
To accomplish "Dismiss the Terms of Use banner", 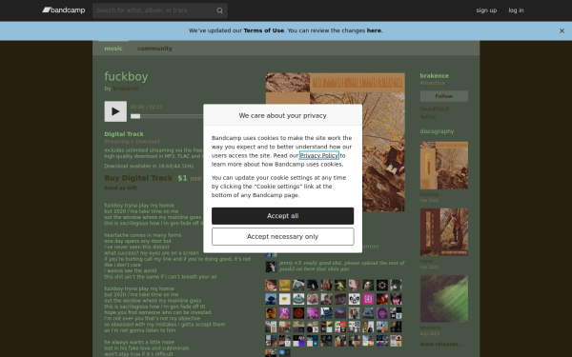I will click(x=562, y=31).
